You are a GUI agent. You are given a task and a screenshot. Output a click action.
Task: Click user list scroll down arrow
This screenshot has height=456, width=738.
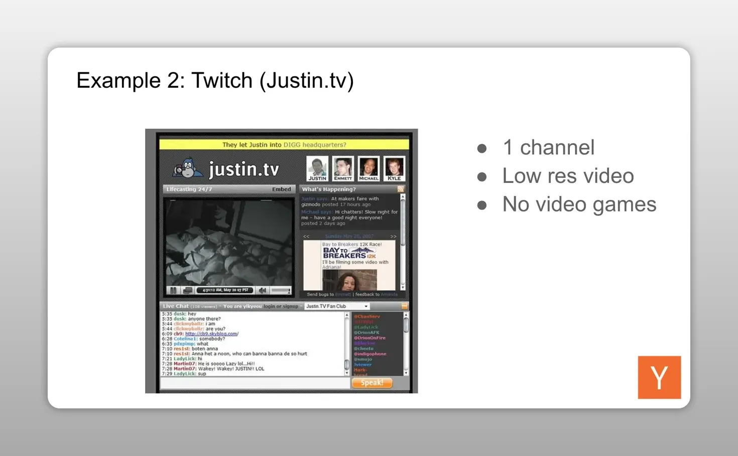406,373
